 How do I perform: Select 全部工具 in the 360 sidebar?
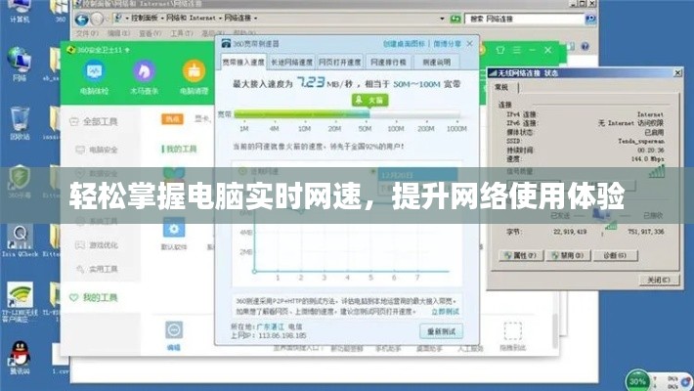(100, 121)
